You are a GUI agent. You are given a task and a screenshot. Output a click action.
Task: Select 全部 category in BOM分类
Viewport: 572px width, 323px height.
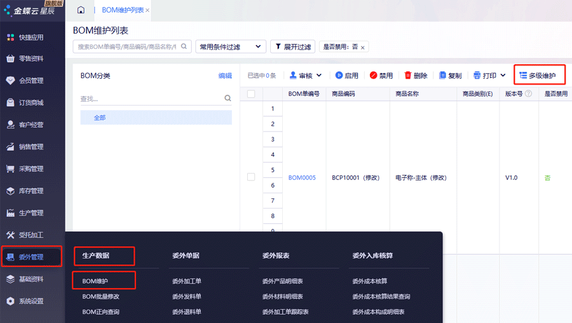click(156, 118)
